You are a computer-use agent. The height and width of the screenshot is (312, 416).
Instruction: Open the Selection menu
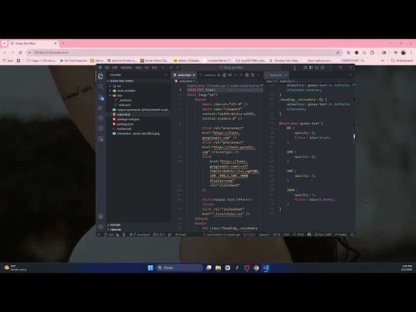coord(126,68)
